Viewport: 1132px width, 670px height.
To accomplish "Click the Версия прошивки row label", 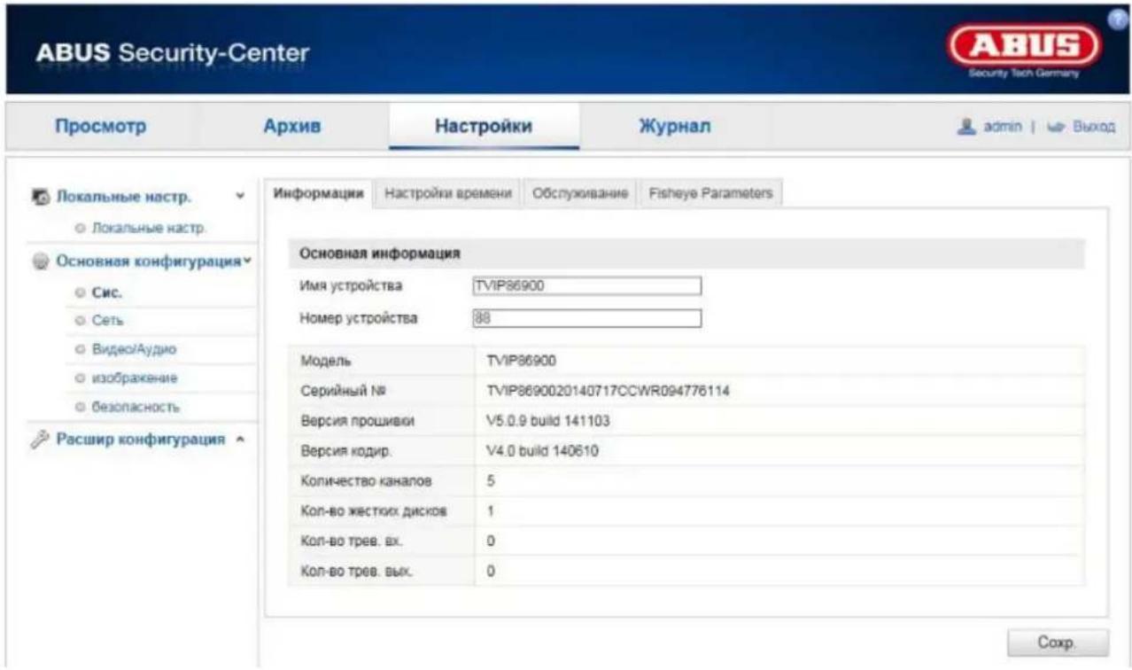I will (352, 420).
